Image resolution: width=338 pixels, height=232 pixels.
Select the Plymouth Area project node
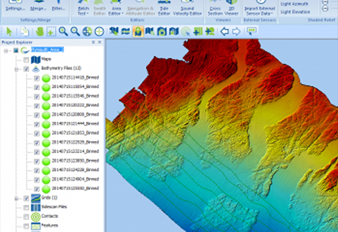tap(47, 50)
